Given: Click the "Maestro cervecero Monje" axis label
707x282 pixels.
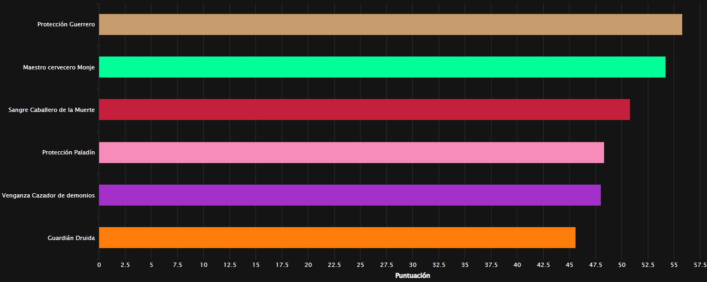Looking at the screenshot, I should 59,67.
